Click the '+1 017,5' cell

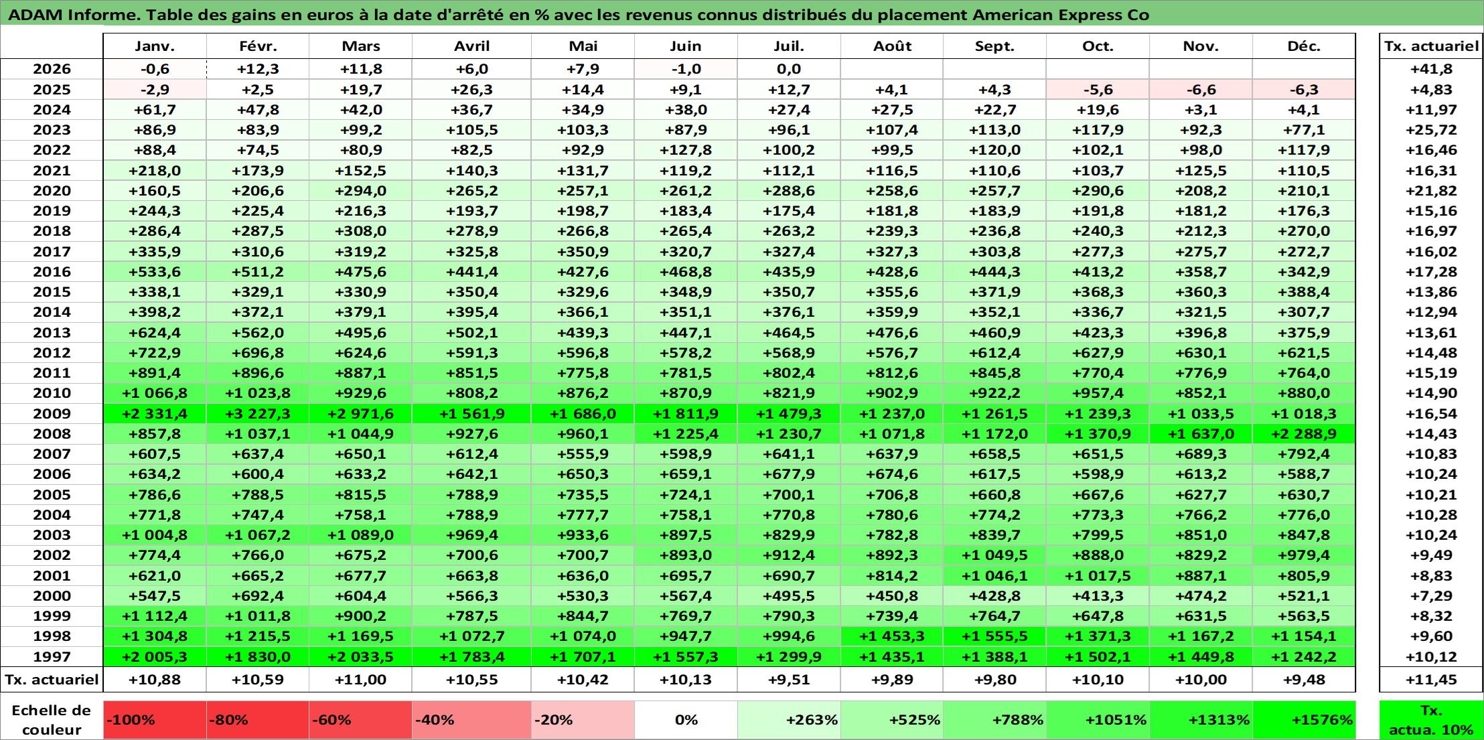(1098, 576)
